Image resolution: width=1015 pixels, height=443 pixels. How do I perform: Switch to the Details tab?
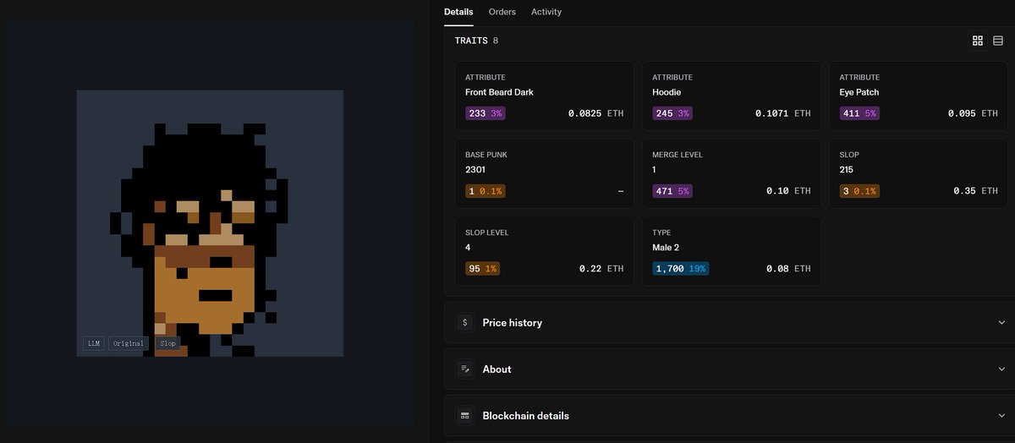[458, 12]
